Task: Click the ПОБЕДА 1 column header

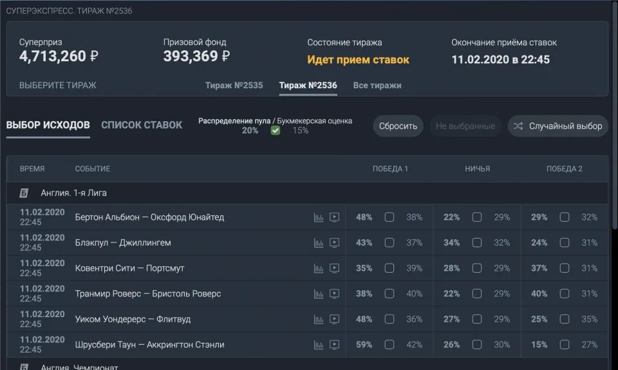Action: click(x=390, y=169)
